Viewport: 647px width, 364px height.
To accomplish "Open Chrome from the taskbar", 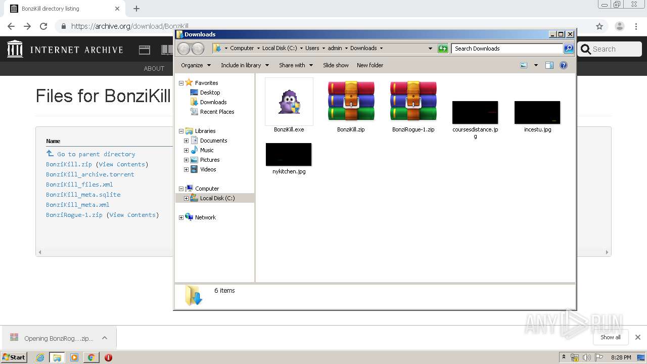I will click(91, 357).
